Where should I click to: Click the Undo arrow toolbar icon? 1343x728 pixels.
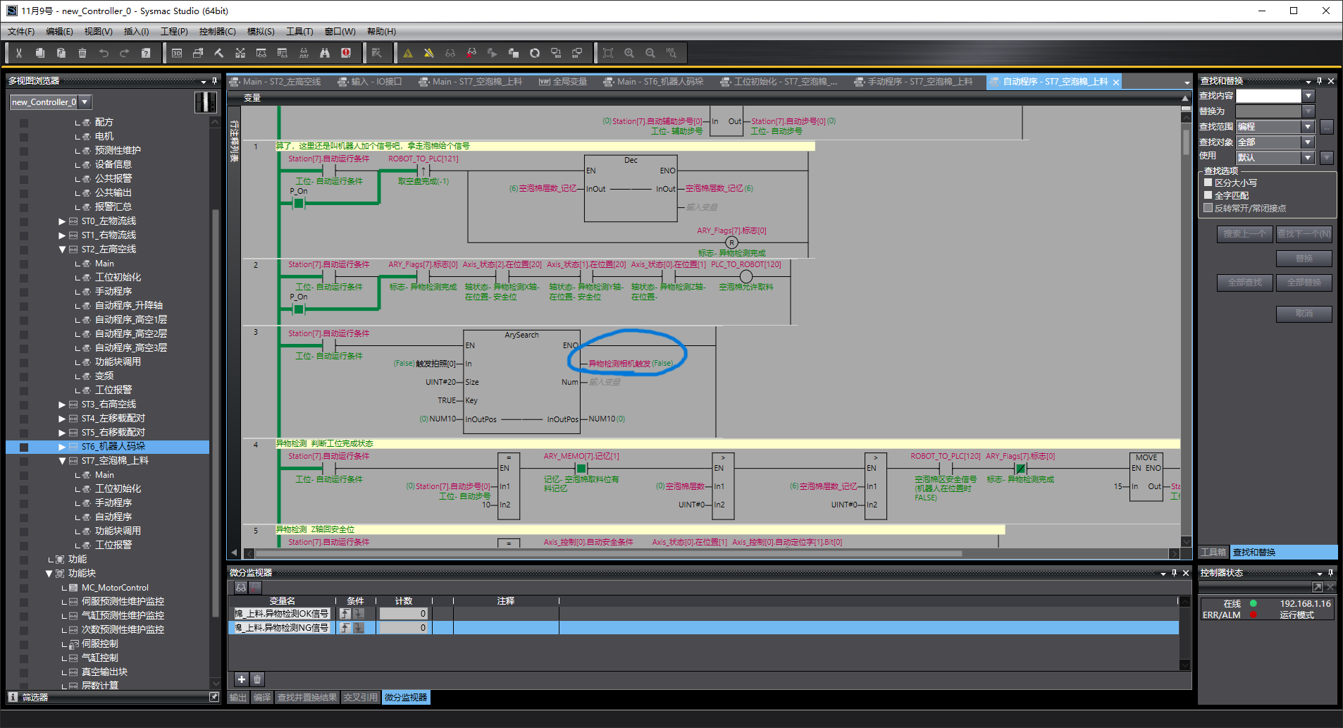tap(104, 53)
